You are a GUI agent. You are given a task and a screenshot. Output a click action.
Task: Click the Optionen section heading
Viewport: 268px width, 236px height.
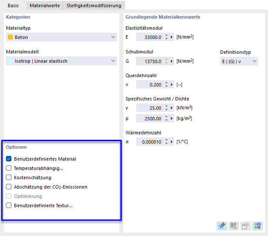pos(16,147)
